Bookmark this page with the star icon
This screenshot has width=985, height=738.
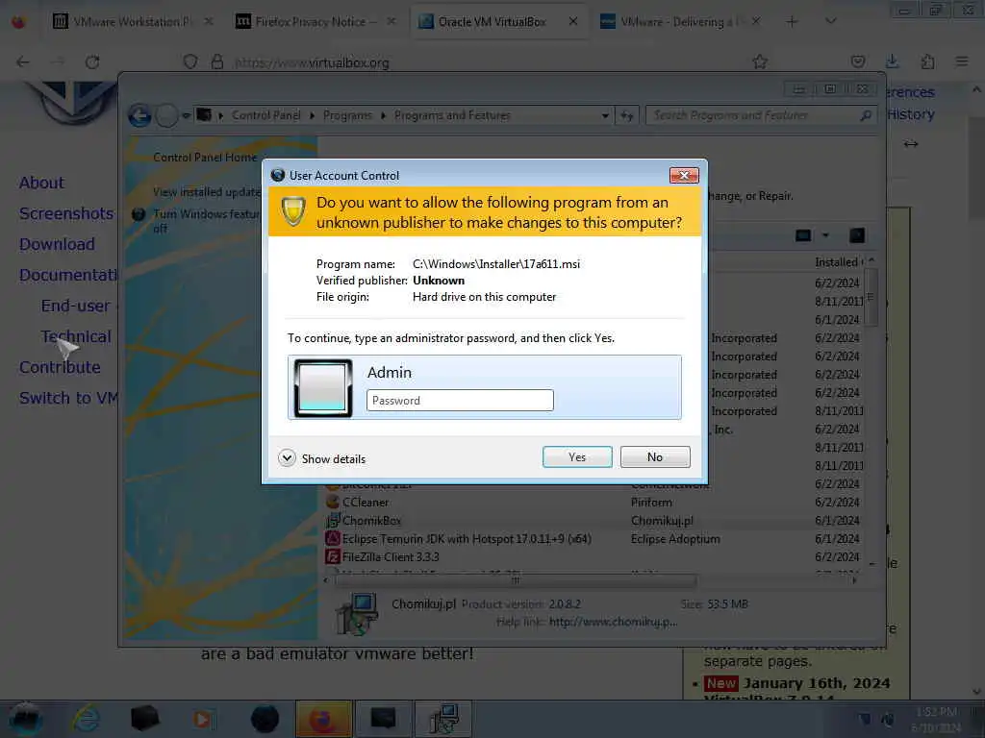(x=760, y=61)
